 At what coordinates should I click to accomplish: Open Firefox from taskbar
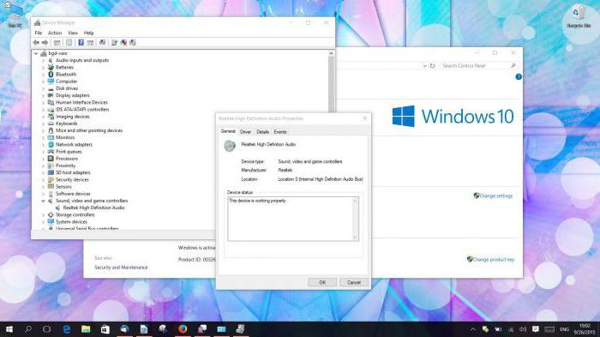tap(183, 329)
